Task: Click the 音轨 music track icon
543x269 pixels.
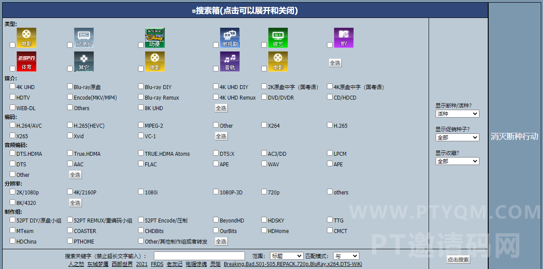Action: [x=230, y=61]
